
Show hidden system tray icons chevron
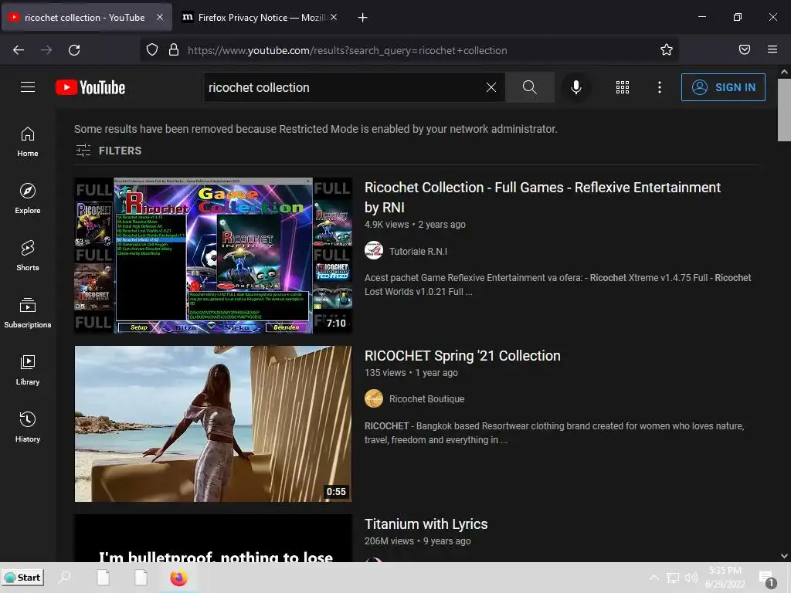click(654, 578)
